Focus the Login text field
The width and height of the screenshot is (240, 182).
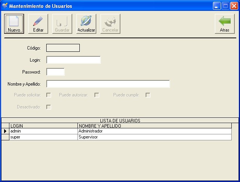pyautogui.click(x=73, y=60)
